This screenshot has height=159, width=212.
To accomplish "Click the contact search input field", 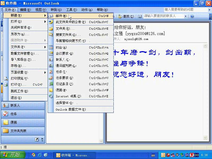I will [164, 16].
